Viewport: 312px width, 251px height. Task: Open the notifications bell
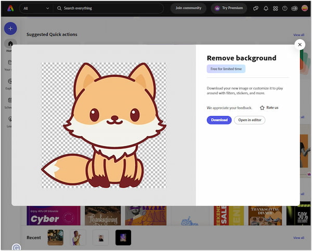pyautogui.click(x=266, y=8)
